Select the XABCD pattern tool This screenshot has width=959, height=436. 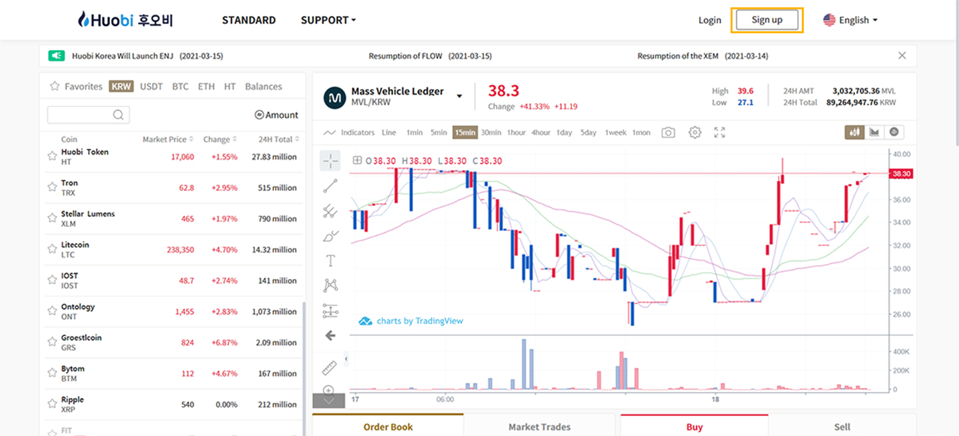[330, 285]
